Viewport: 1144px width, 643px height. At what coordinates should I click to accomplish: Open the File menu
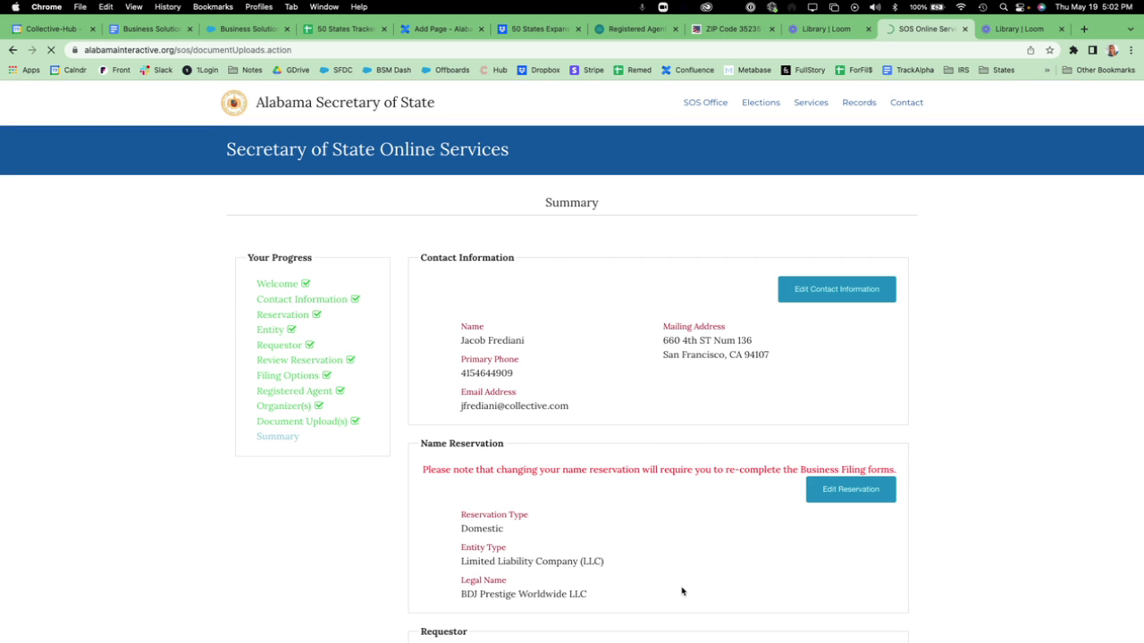pyautogui.click(x=80, y=7)
